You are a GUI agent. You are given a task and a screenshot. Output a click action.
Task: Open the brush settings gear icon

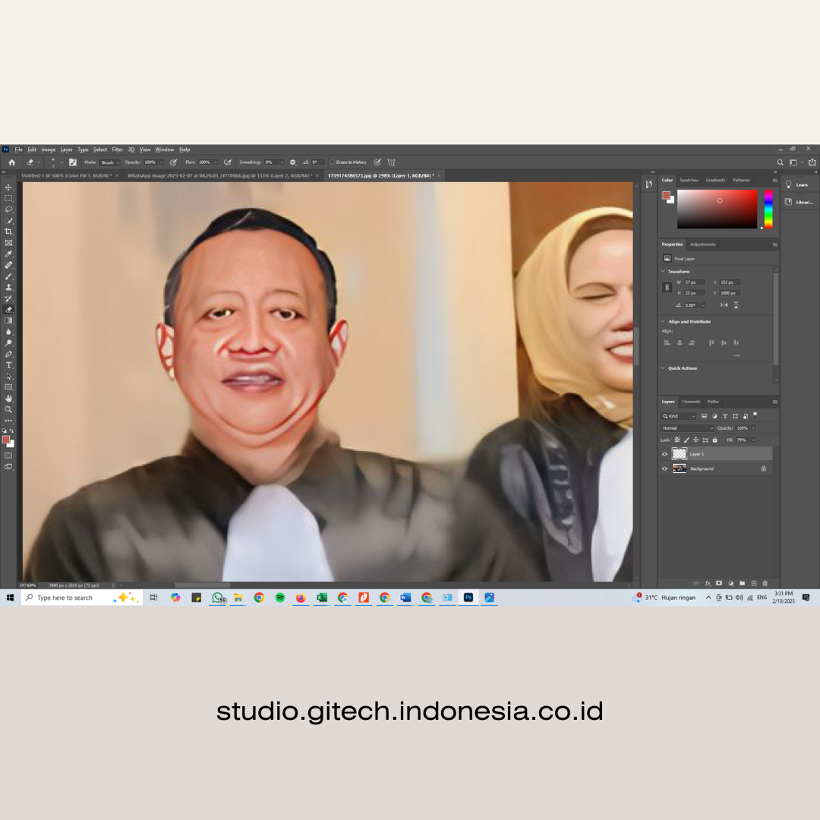click(x=292, y=162)
